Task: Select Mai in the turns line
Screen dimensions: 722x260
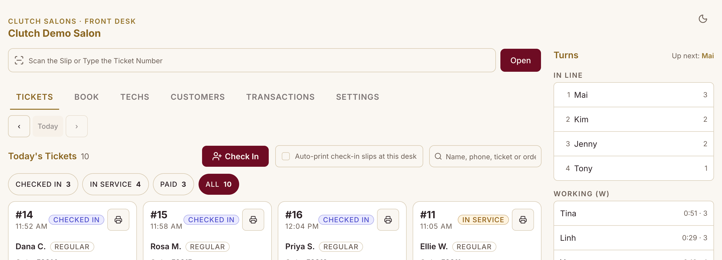Action: pos(634,95)
